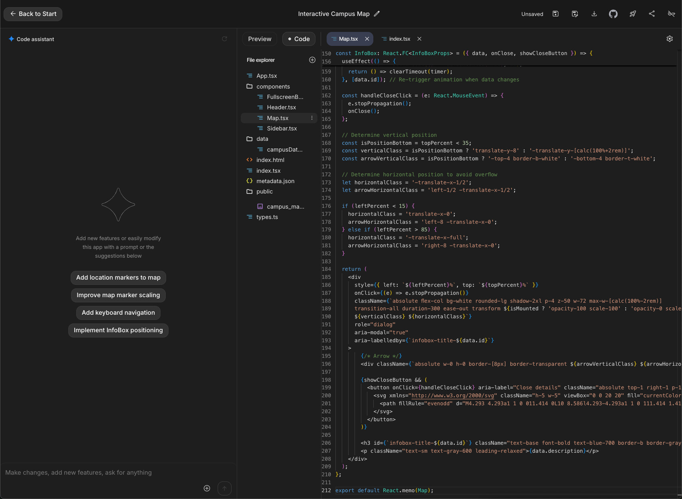
Task: Open editor settings gear icon
Action: click(x=670, y=39)
